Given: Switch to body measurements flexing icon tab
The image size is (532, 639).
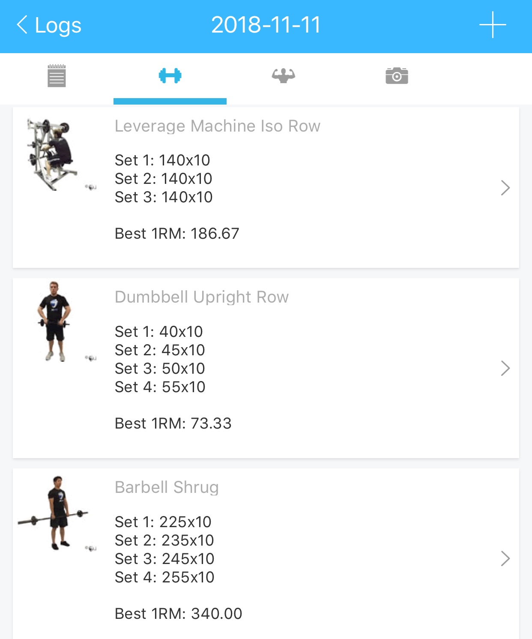Looking at the screenshot, I should click(284, 76).
